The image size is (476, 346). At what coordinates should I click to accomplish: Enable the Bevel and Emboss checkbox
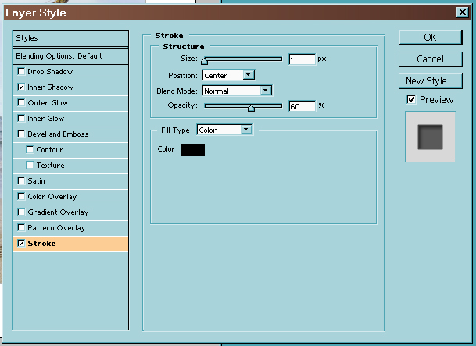(x=21, y=134)
